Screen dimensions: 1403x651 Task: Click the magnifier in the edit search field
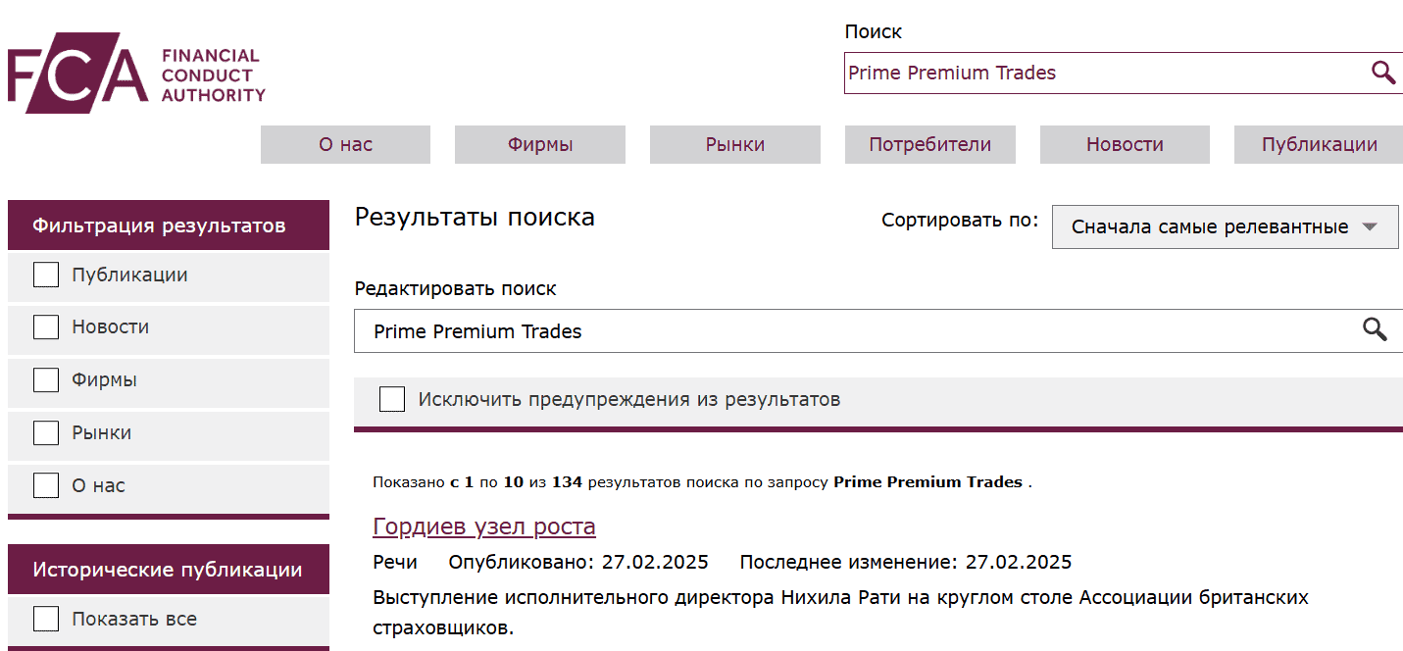1376,330
